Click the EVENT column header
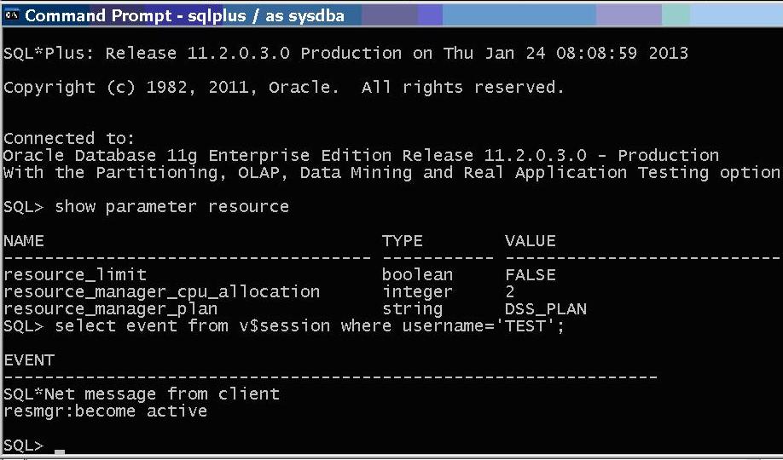 (x=29, y=360)
